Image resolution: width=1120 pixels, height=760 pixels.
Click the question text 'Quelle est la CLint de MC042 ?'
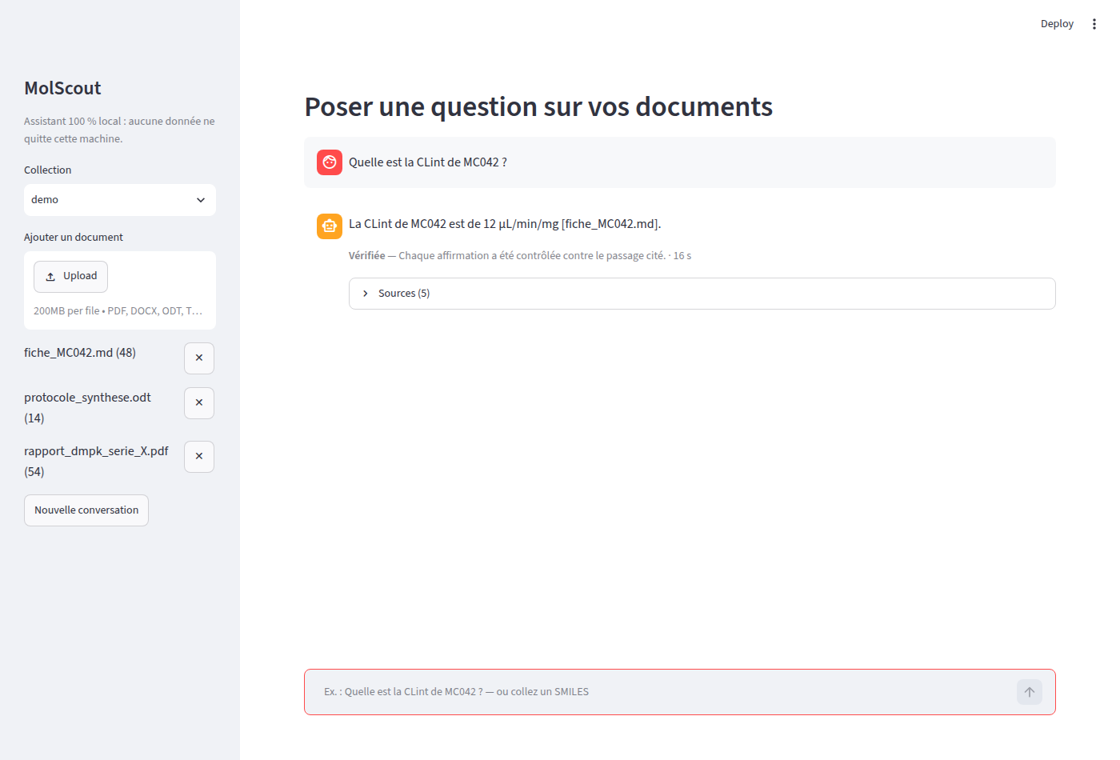[428, 162]
